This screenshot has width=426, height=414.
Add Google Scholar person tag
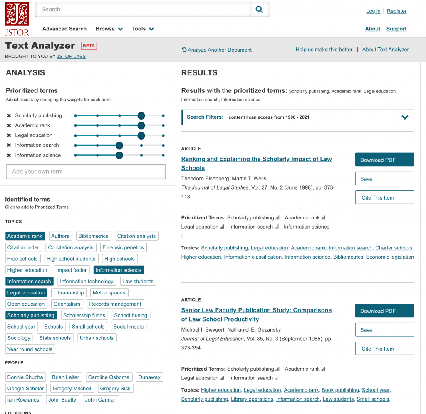[x=26, y=389]
